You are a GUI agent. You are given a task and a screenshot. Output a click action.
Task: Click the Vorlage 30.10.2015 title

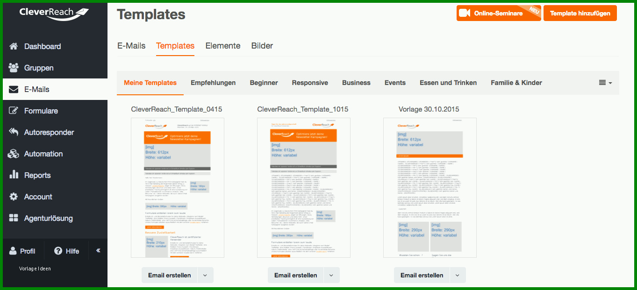coord(429,109)
